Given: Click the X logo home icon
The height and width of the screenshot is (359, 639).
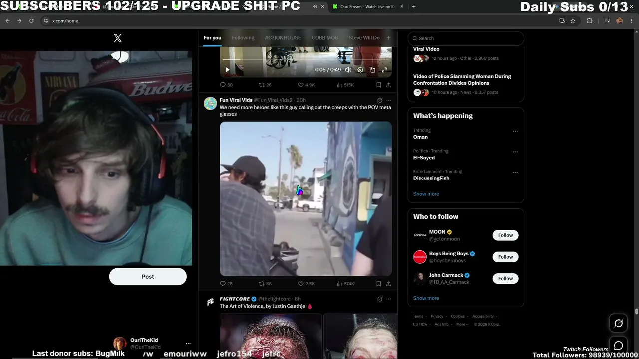Looking at the screenshot, I should [x=118, y=38].
